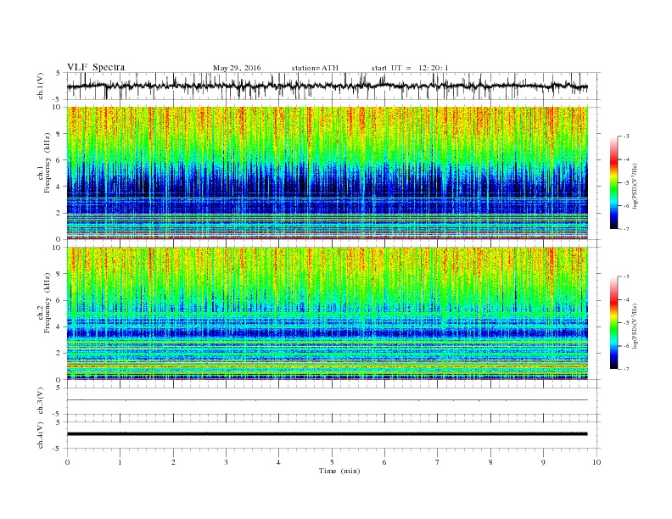Viewport: 672px width, 519px height.
Task: Click time axis tick label "4"
Action: pyautogui.click(x=278, y=462)
